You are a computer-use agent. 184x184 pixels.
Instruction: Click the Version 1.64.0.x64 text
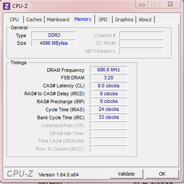(x=58, y=175)
